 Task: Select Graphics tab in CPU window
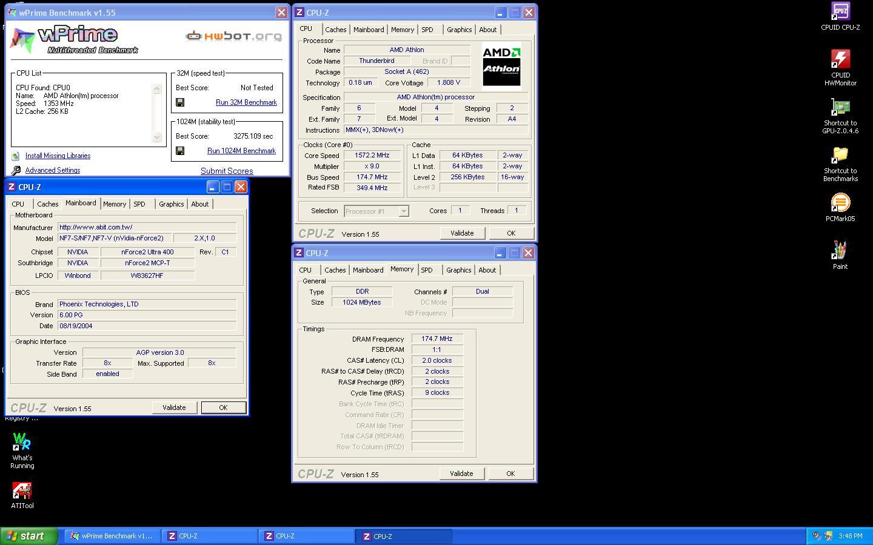pyautogui.click(x=459, y=30)
